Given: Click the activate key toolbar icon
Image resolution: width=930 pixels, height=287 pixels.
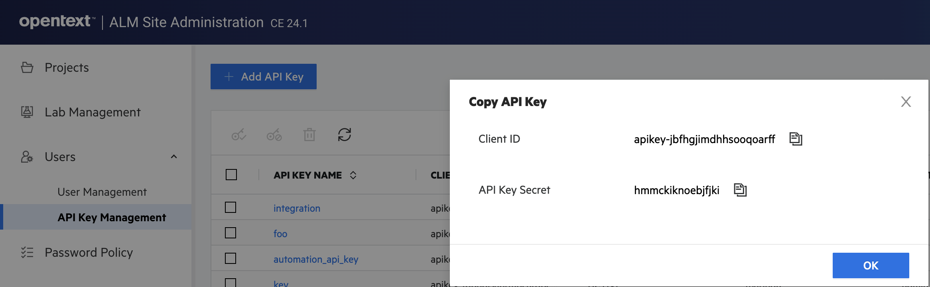Looking at the screenshot, I should tap(239, 135).
